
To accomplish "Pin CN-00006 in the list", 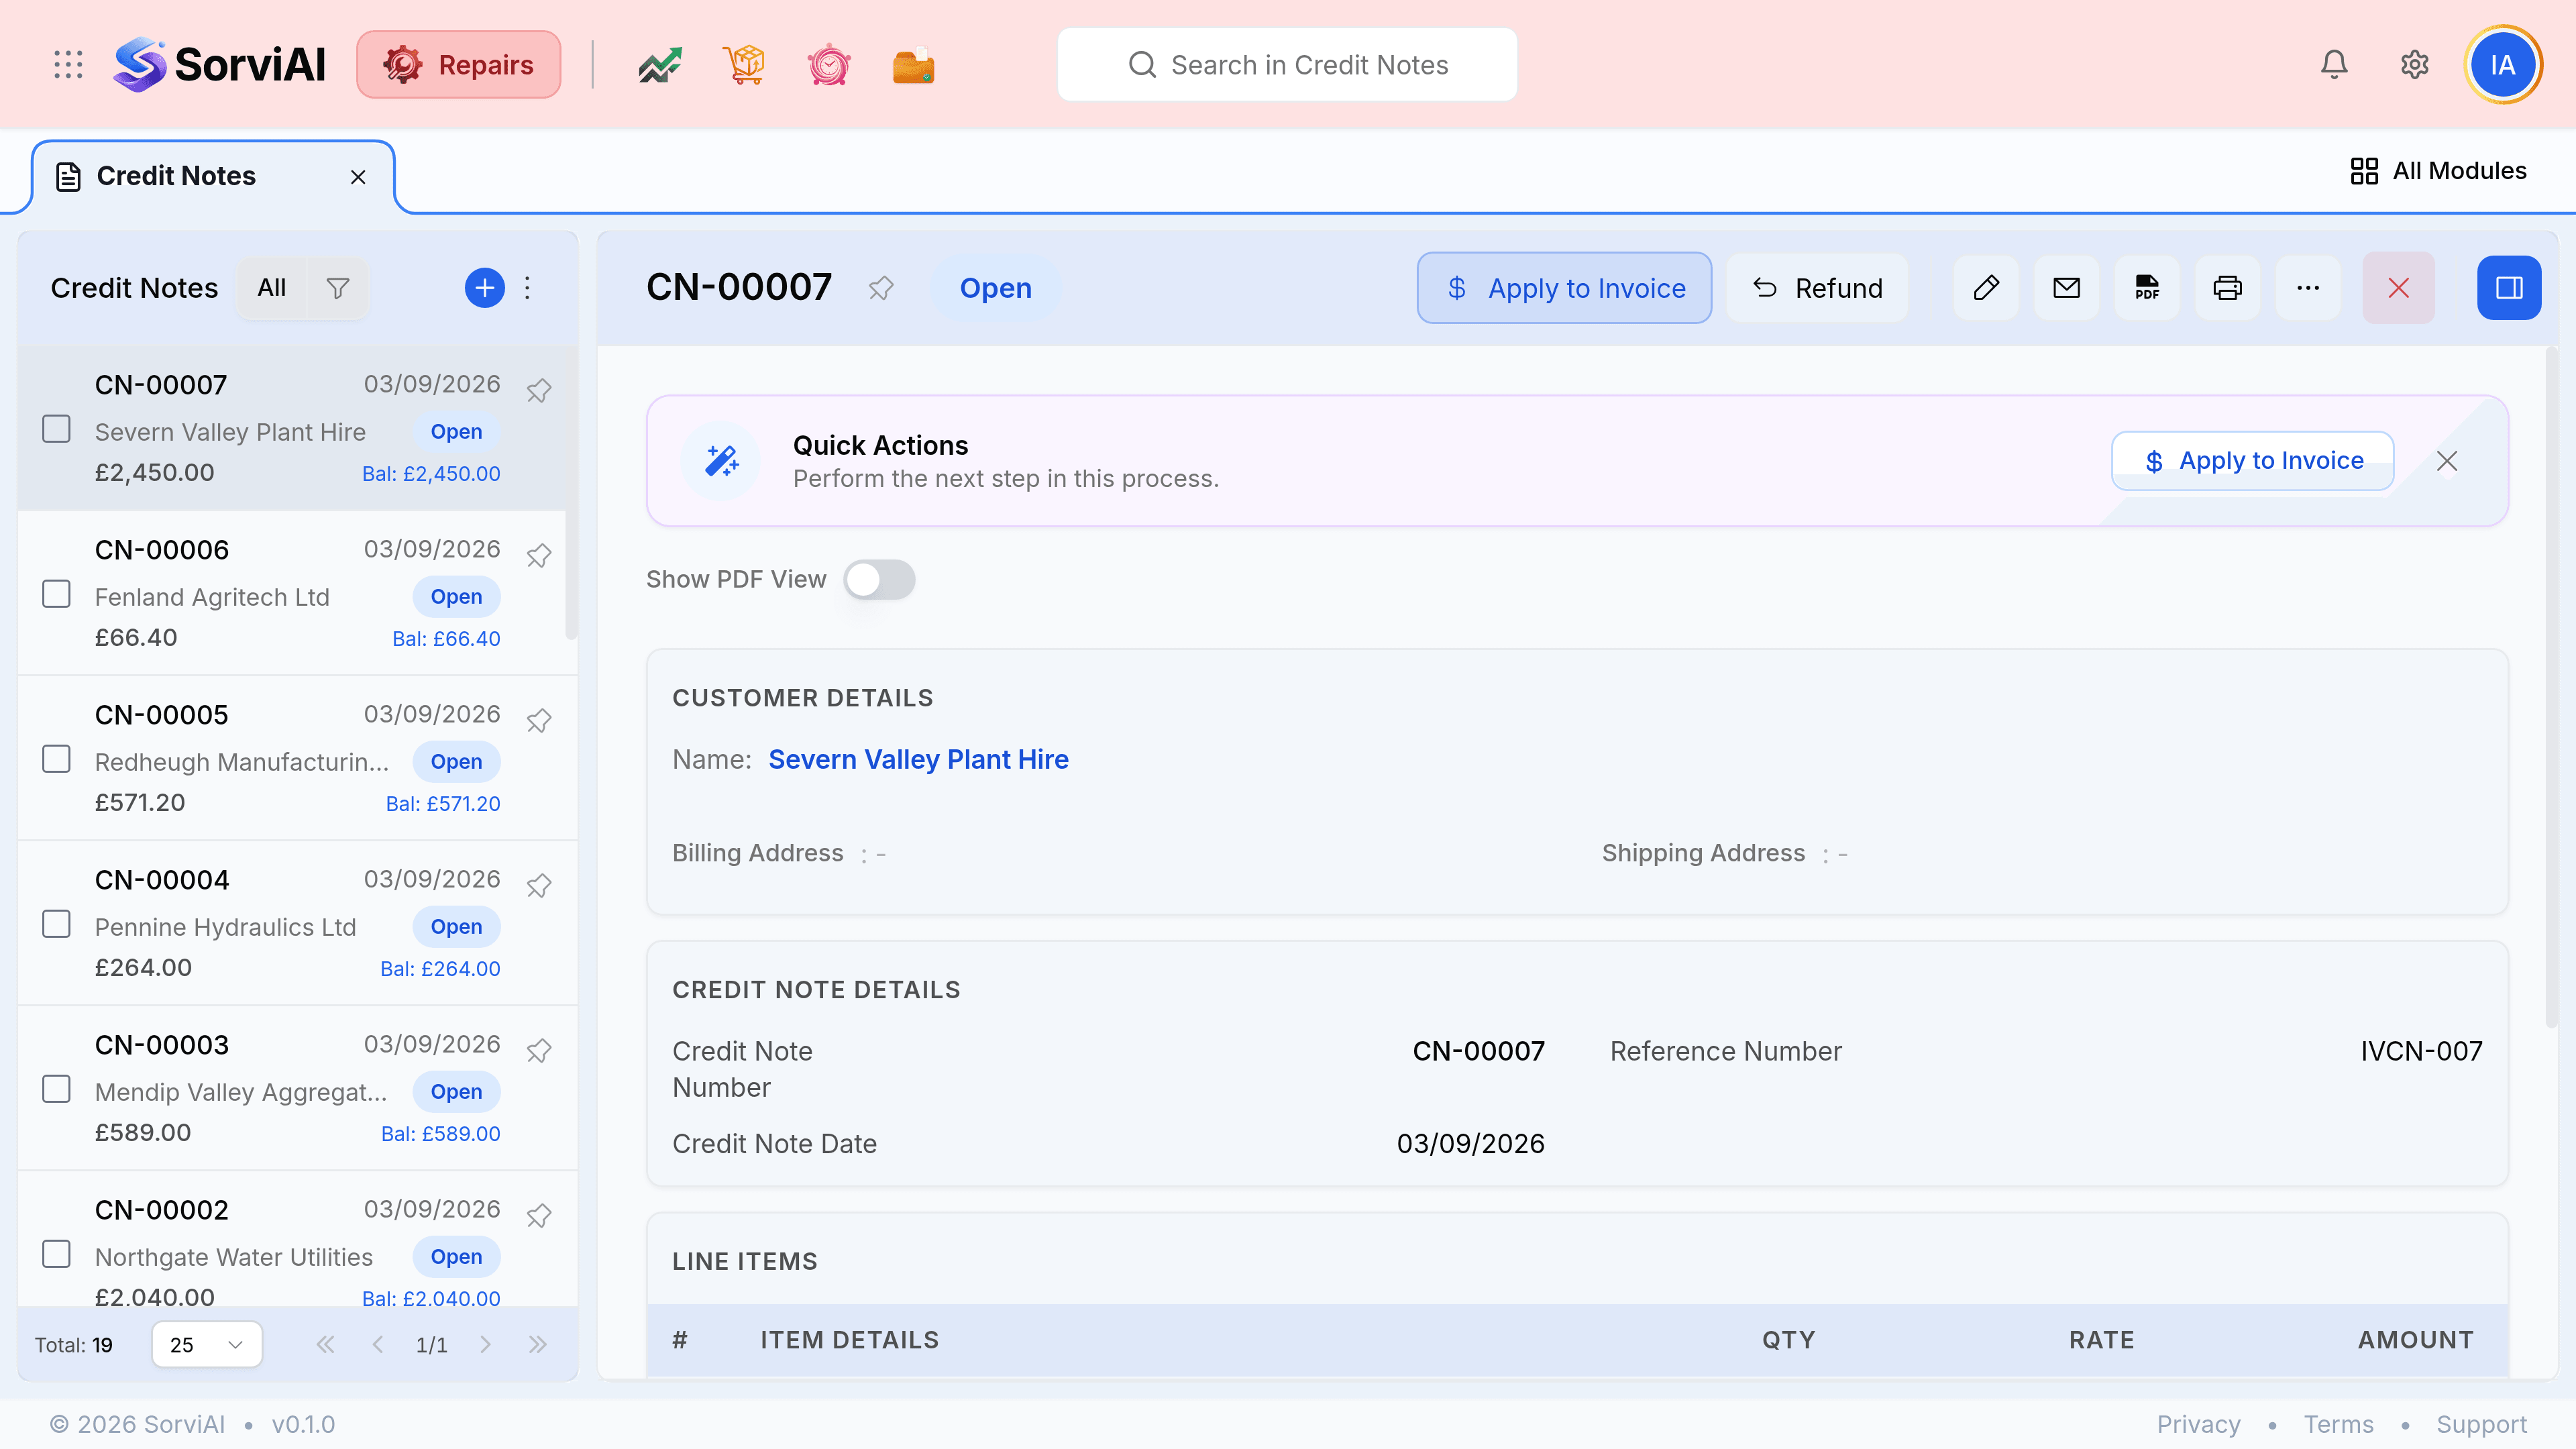I will pos(539,555).
